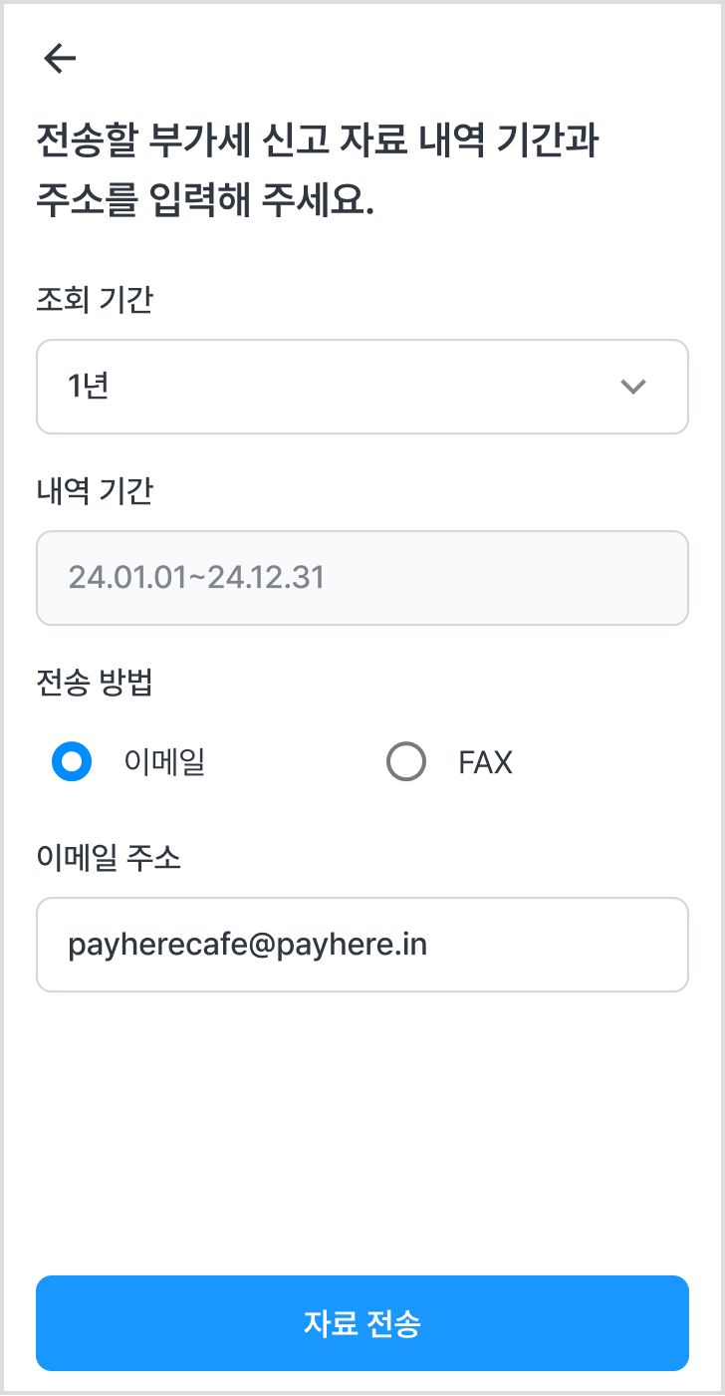Open the 조회 기간 dropdown showing 1년

[362, 387]
